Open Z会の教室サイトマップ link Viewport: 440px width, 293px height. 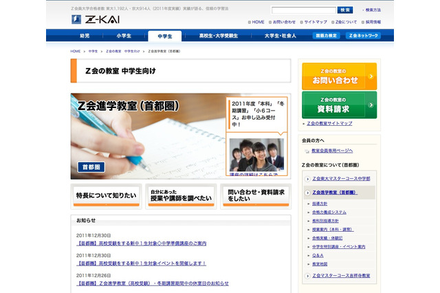(329, 123)
